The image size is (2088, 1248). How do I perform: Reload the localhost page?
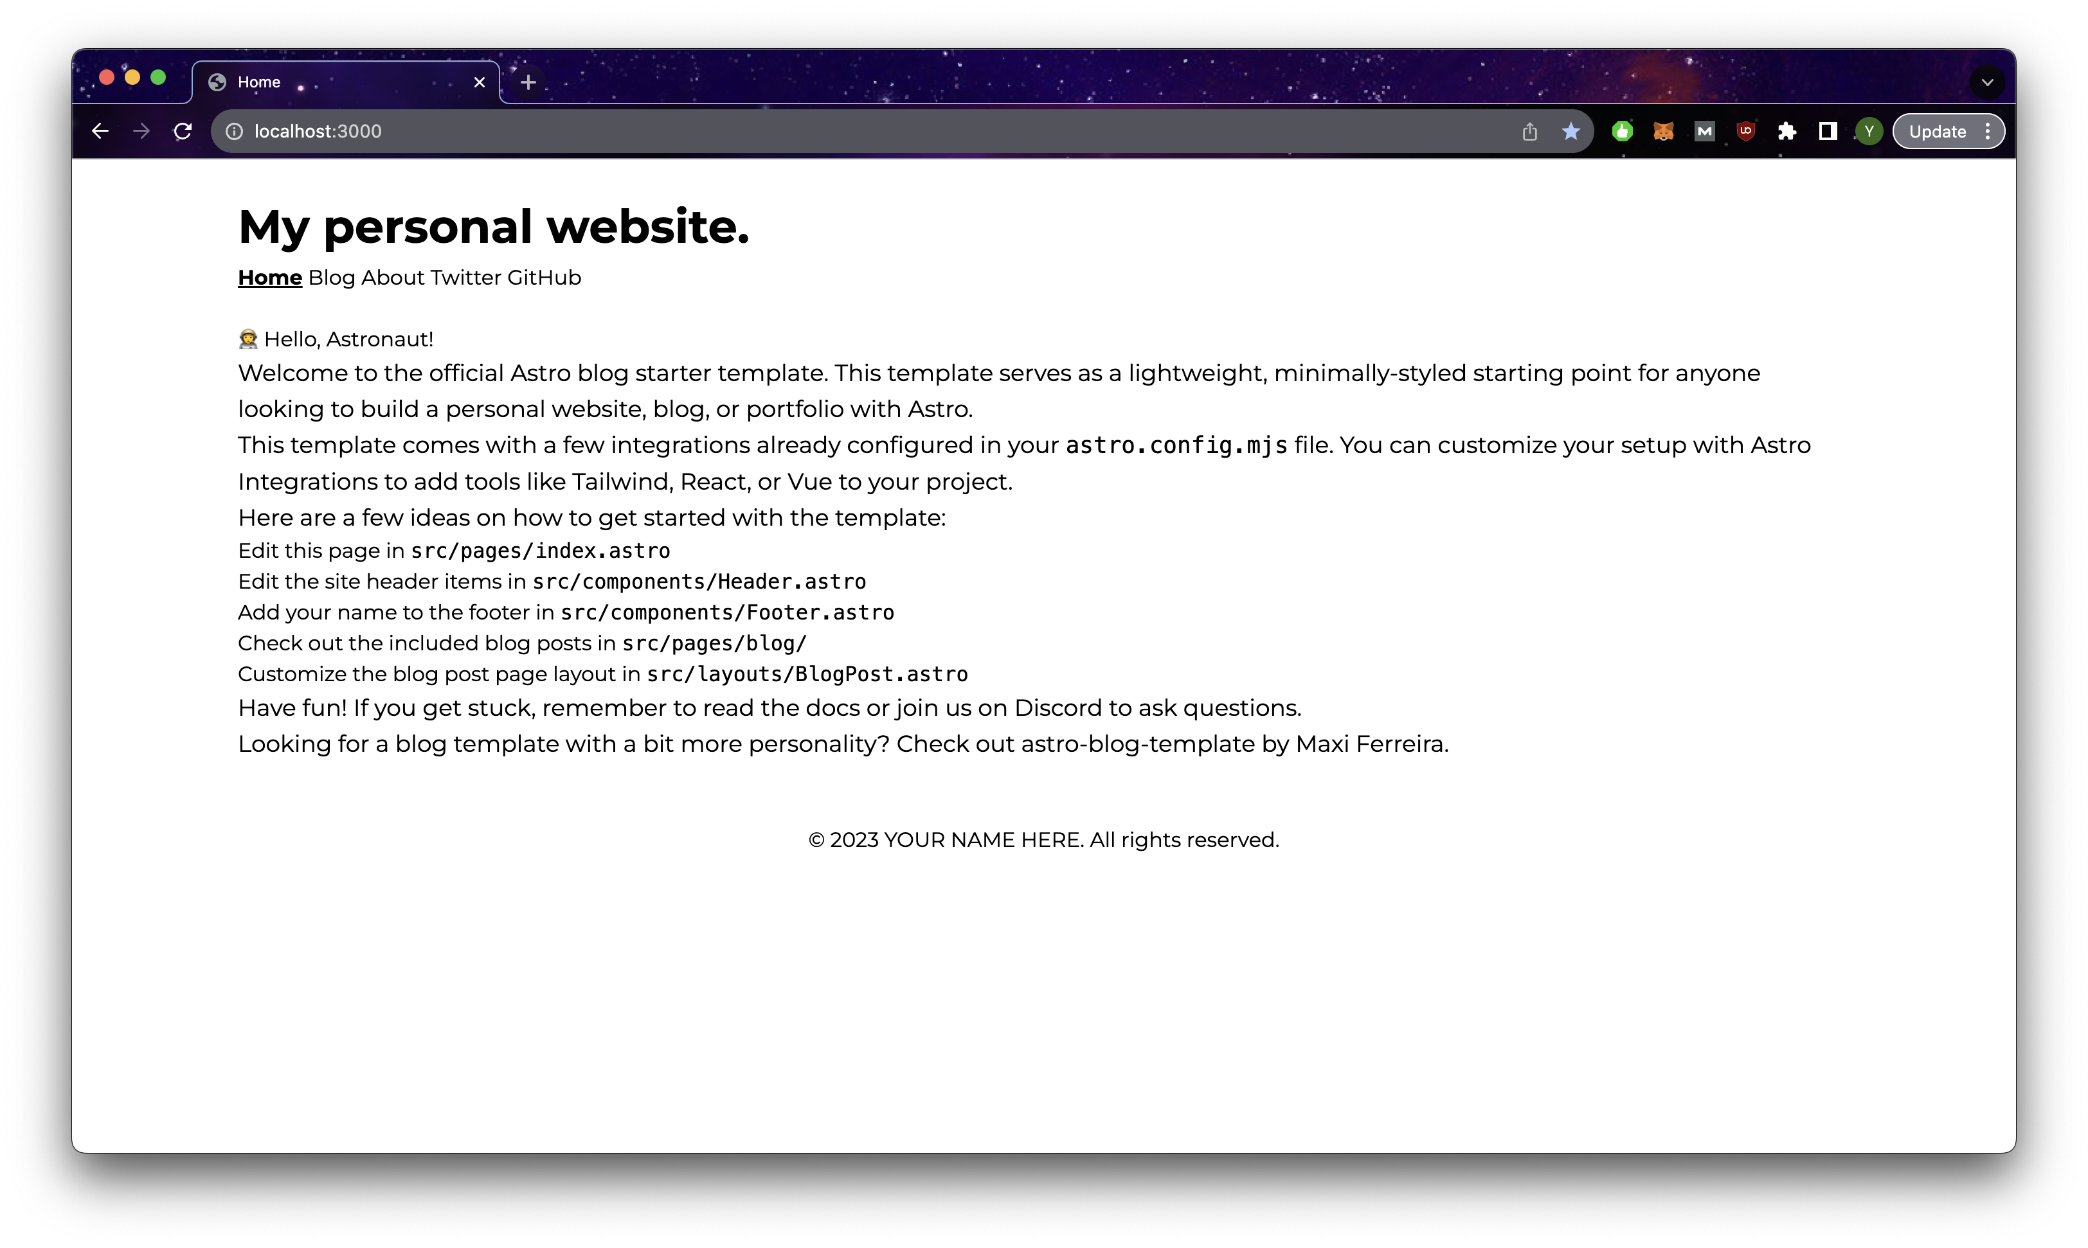(x=183, y=131)
